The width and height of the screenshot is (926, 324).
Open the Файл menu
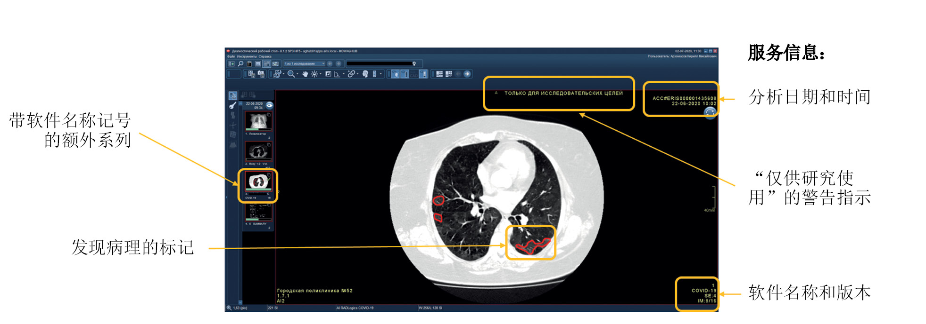(x=231, y=56)
